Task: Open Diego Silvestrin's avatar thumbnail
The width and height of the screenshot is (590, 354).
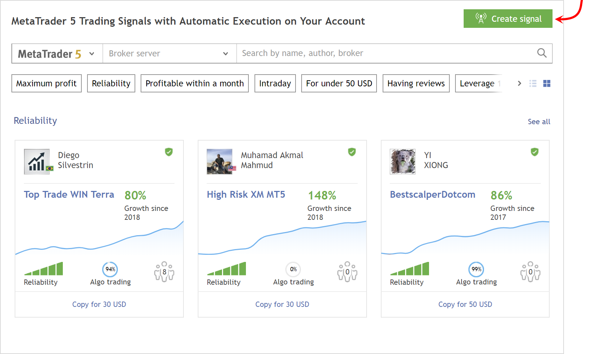Action: tap(37, 162)
